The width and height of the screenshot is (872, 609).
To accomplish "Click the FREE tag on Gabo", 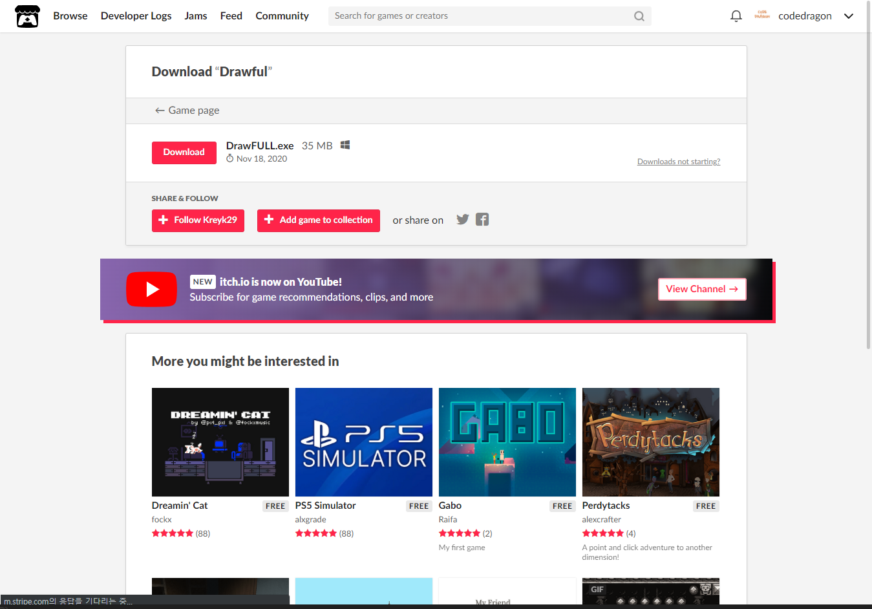I will [x=562, y=506].
